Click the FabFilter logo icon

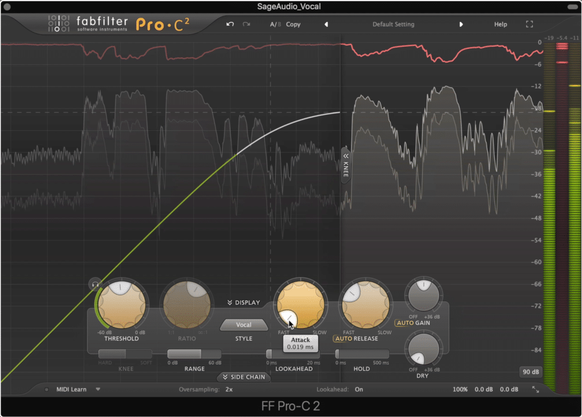[59, 23]
